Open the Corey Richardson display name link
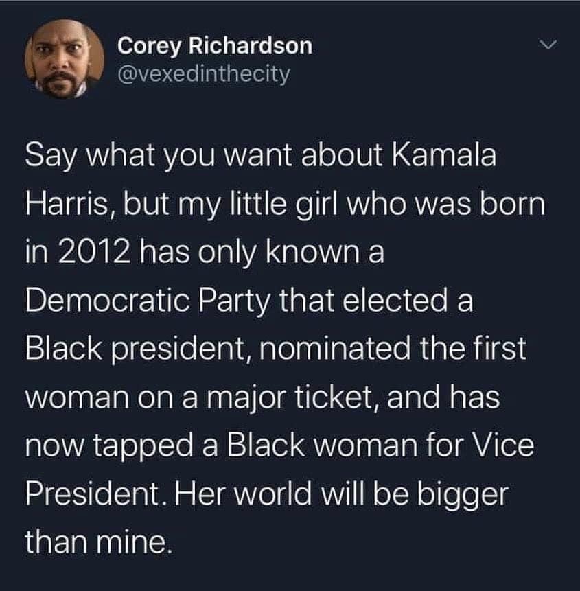580x591 pixels. 215,46
